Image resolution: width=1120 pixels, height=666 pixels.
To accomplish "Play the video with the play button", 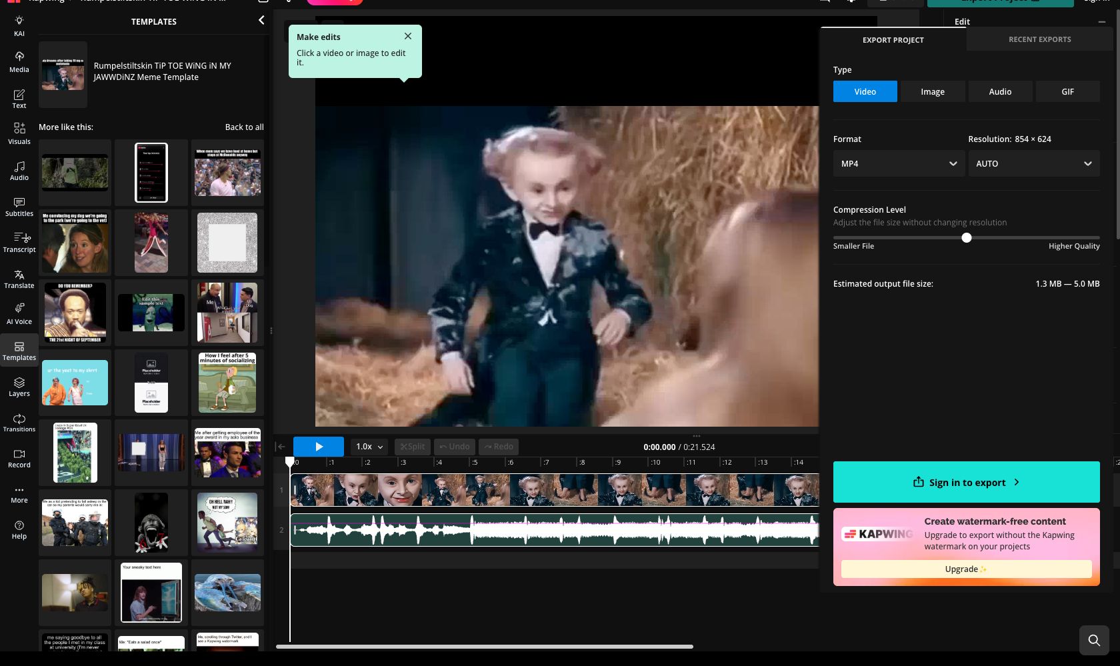I will tap(319, 447).
